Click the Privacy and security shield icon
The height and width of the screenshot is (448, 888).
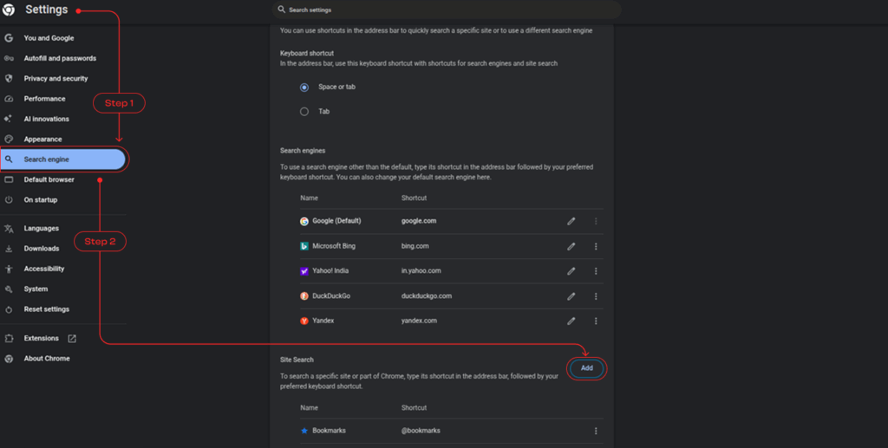coord(9,78)
